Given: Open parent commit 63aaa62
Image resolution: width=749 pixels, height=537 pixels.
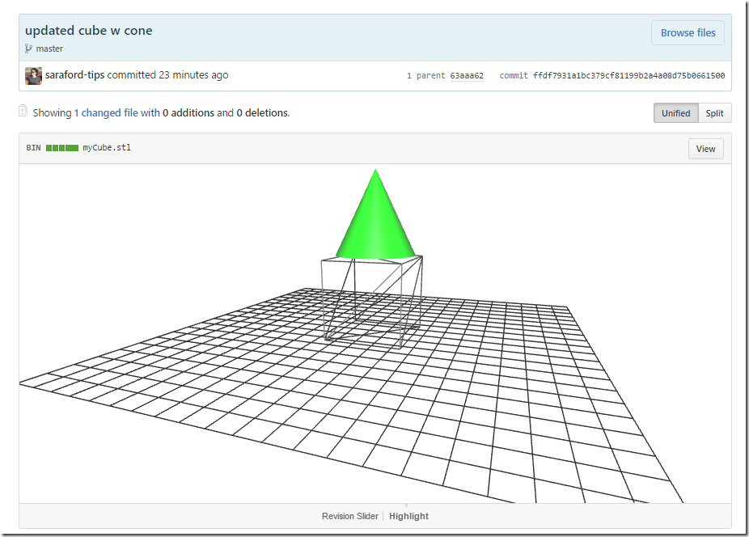Looking at the screenshot, I should 467,75.
